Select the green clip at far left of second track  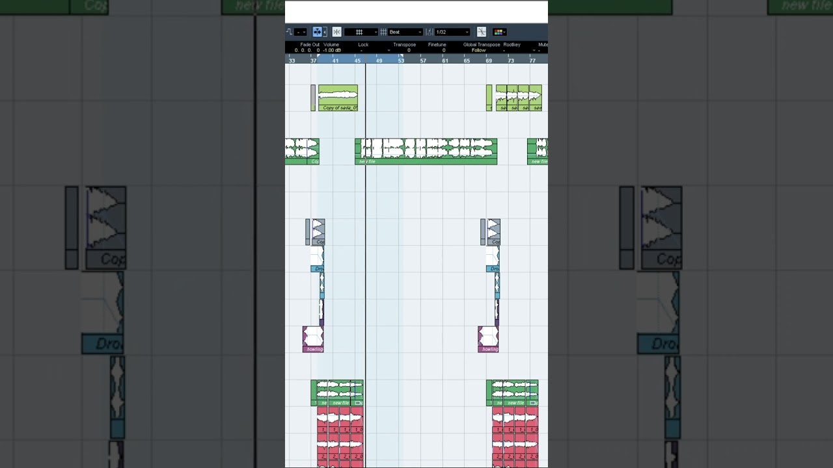tap(302, 151)
